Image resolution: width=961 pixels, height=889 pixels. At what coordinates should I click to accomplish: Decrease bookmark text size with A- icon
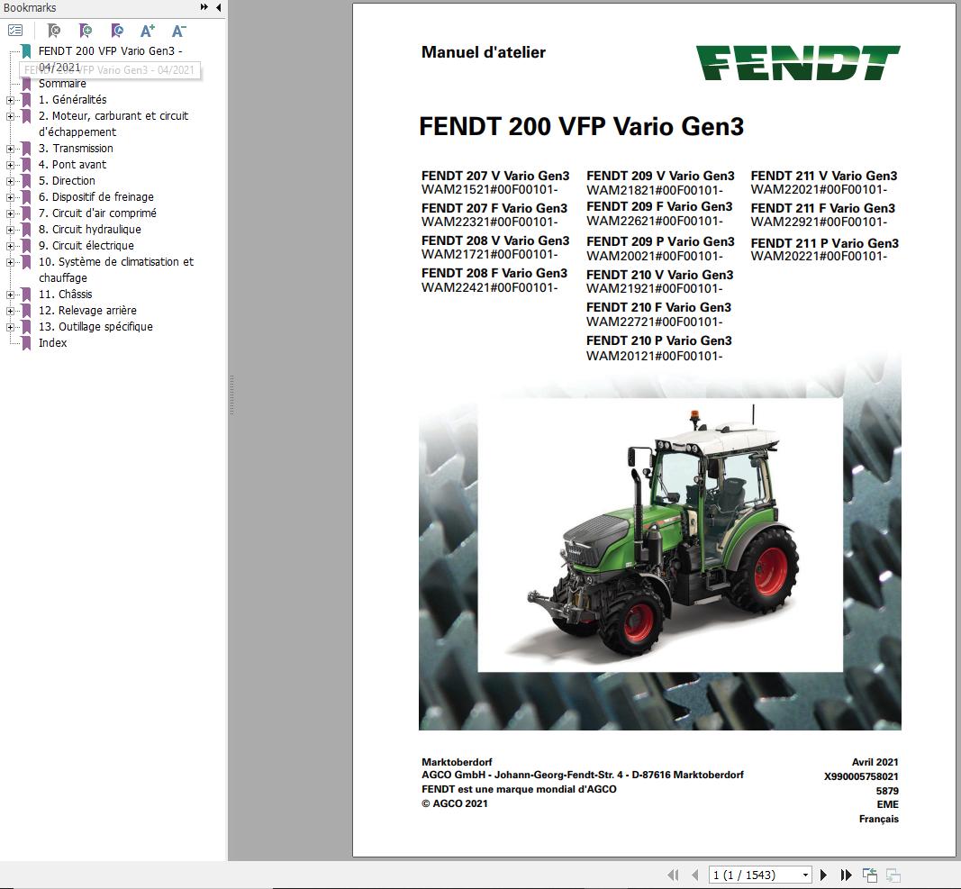[178, 30]
